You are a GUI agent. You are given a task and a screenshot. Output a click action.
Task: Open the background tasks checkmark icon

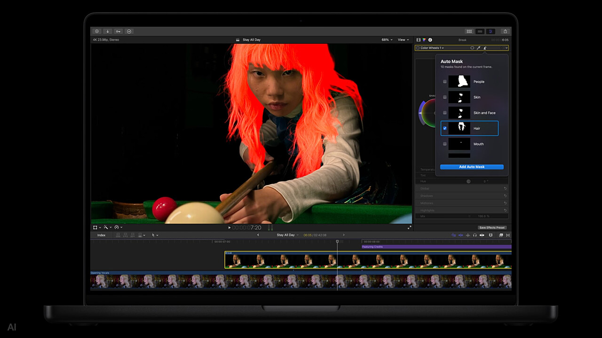129,31
